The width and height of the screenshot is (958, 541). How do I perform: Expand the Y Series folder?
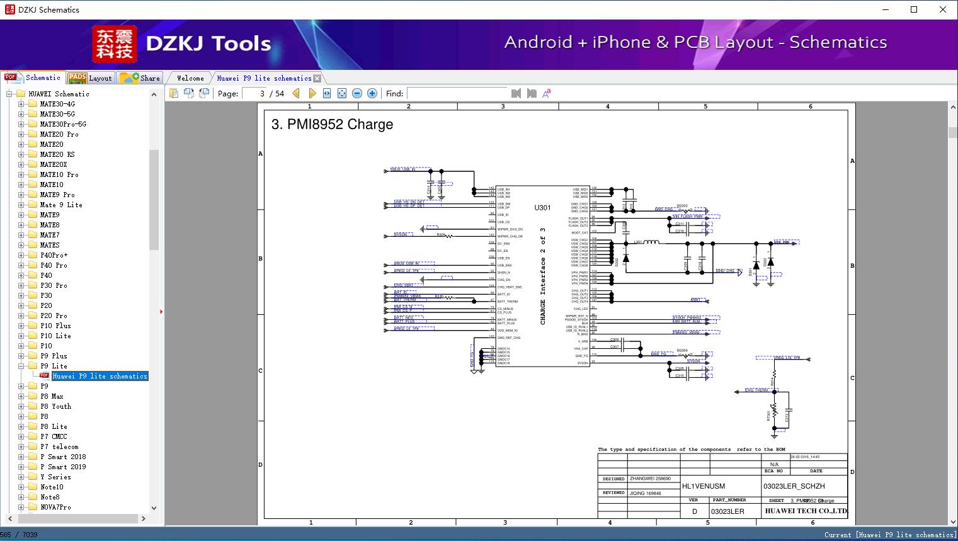pyautogui.click(x=21, y=477)
